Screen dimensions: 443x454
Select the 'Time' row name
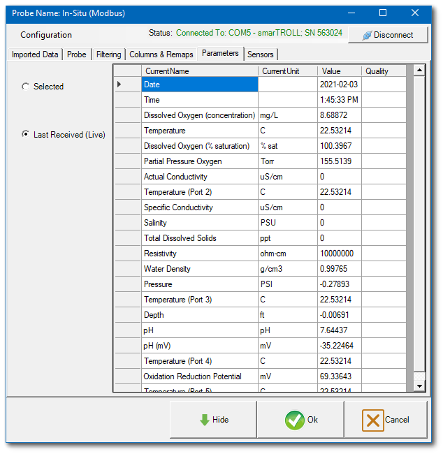(x=200, y=100)
